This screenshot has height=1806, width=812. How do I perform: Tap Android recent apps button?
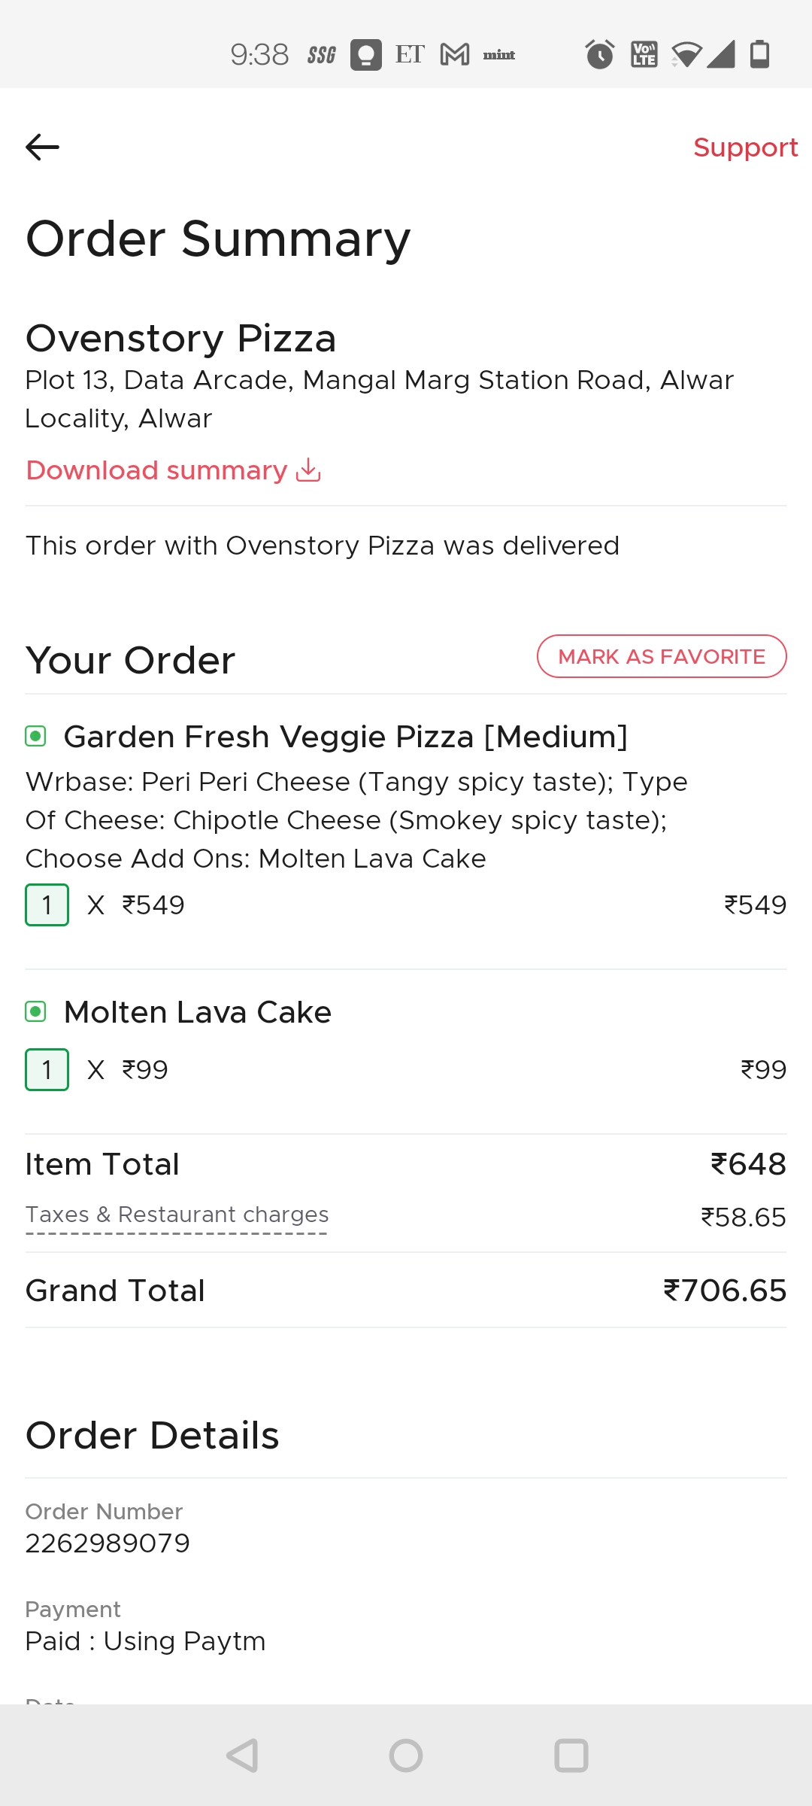[x=571, y=1756]
